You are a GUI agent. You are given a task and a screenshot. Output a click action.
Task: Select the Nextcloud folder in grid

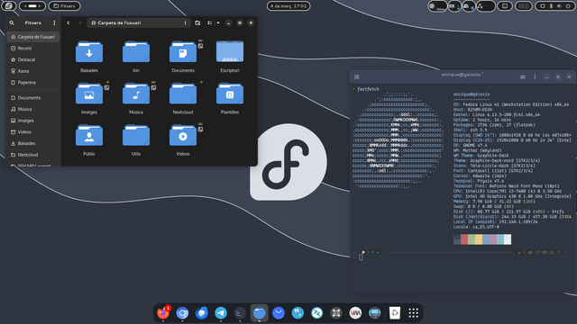pyautogui.click(x=183, y=94)
